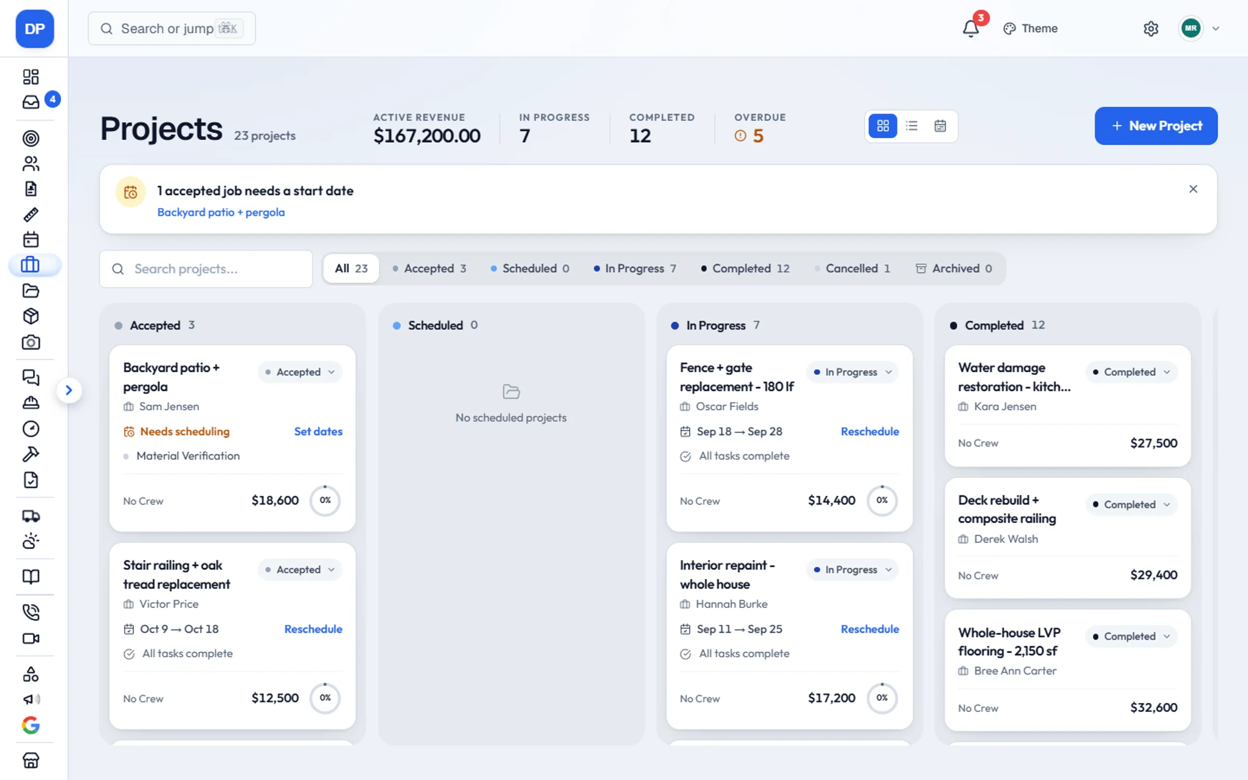Switch to calendar view
This screenshot has width=1248, height=780.
pyautogui.click(x=940, y=126)
